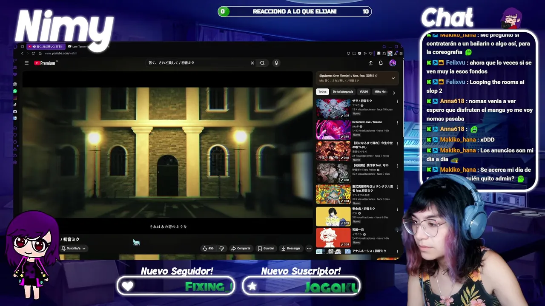Open options for ゼラ / 初音ミク video
545x306 pixels.
click(397, 102)
